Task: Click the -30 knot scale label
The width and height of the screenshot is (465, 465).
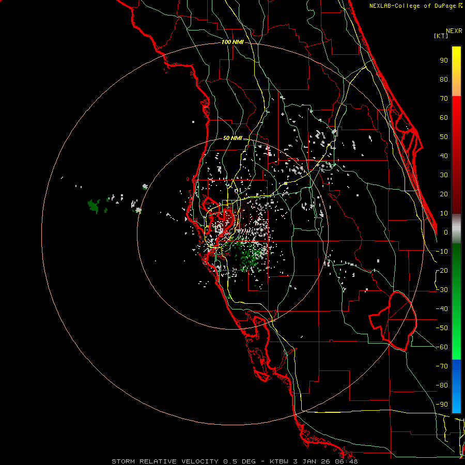Action: (442, 290)
